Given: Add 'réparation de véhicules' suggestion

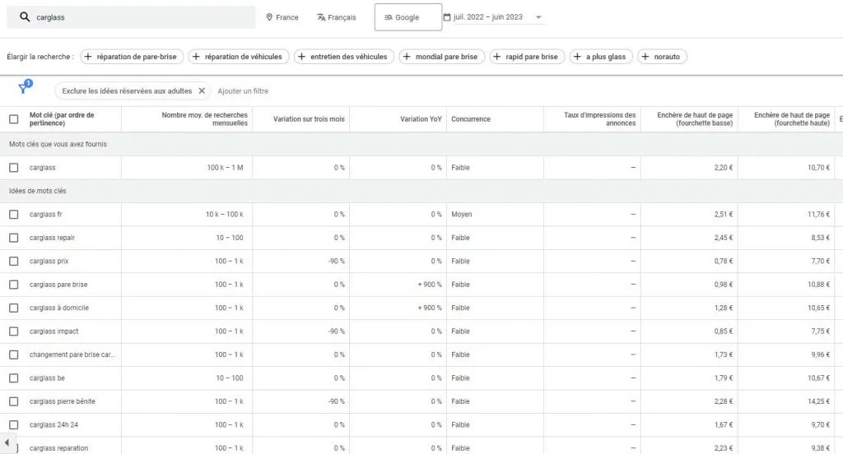Looking at the screenshot, I should (238, 57).
